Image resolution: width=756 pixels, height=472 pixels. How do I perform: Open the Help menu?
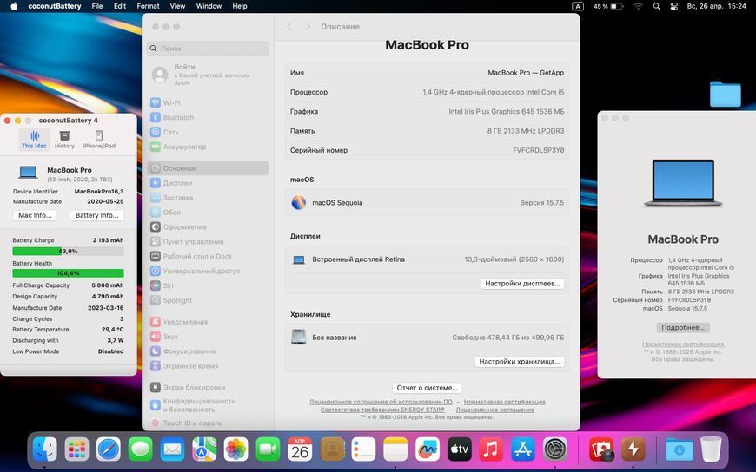click(x=240, y=6)
